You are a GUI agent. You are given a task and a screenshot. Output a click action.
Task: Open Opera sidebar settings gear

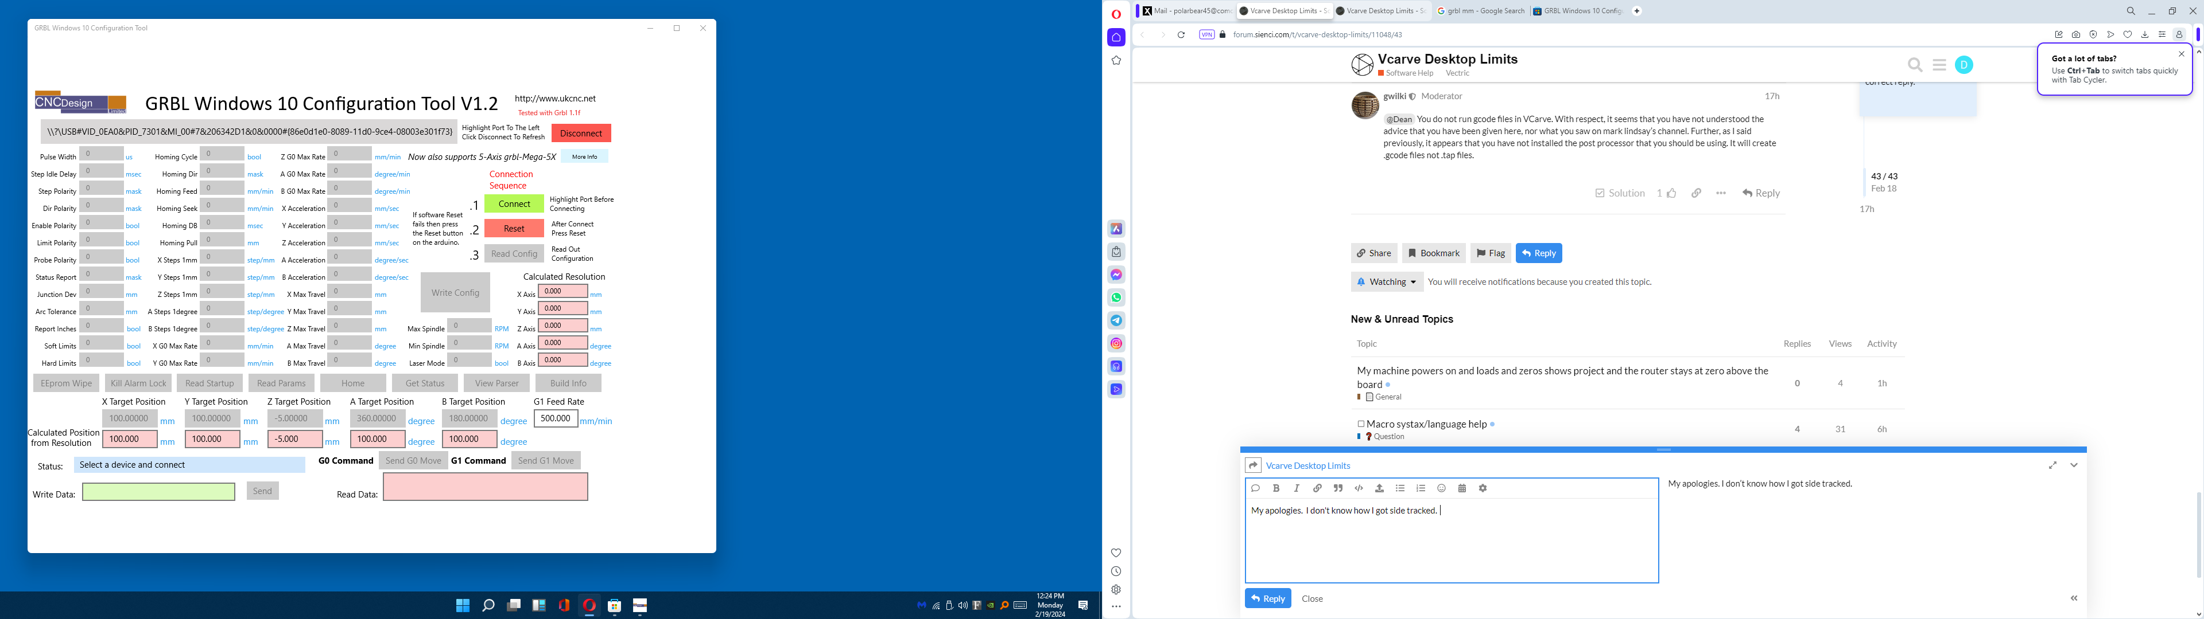(x=1116, y=590)
